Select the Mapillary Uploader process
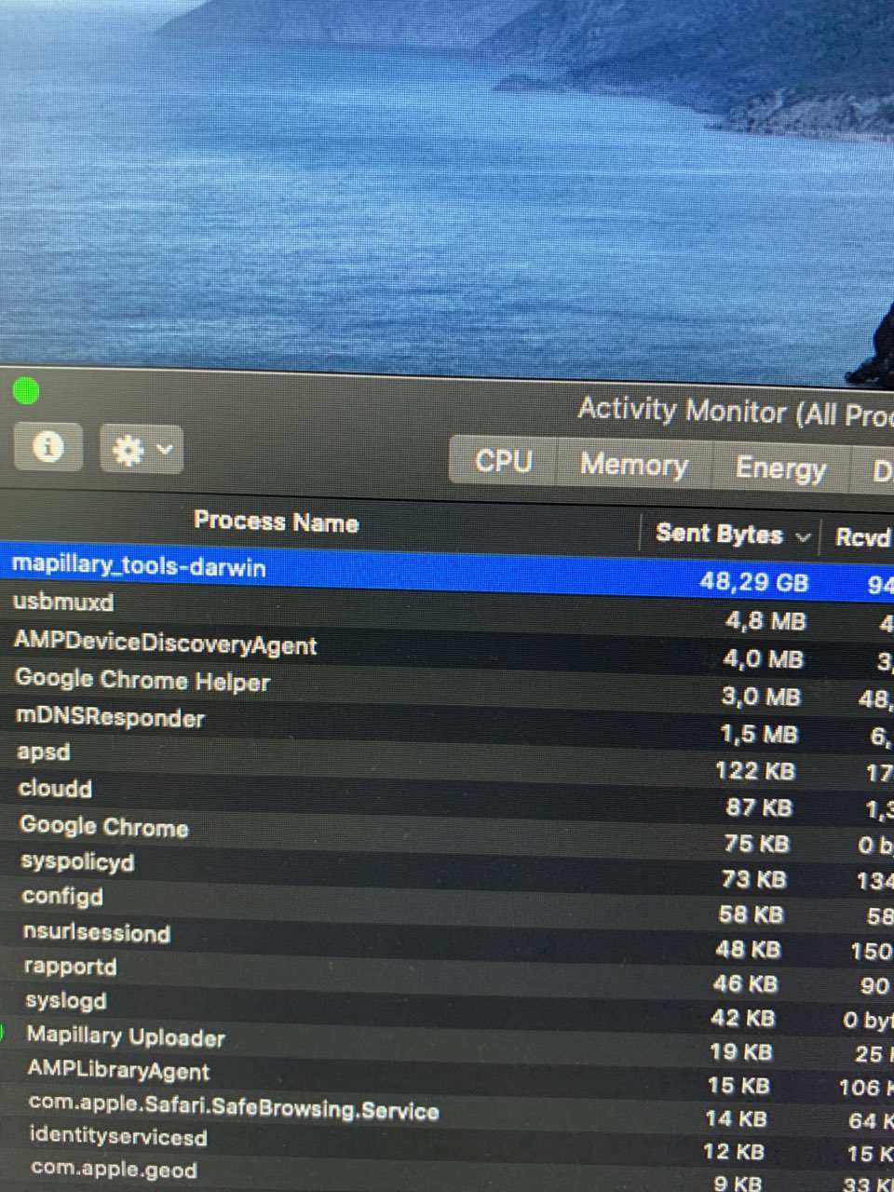The width and height of the screenshot is (894, 1192). [126, 1036]
